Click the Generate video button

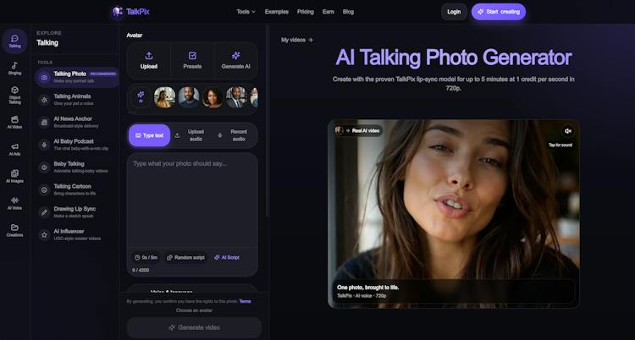(194, 327)
